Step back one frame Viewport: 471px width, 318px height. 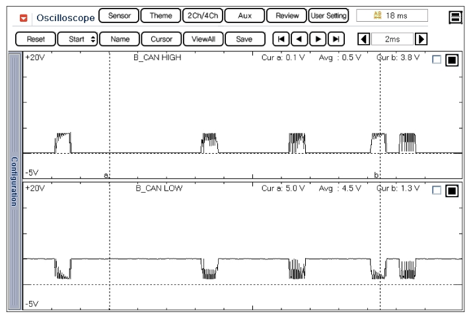299,39
